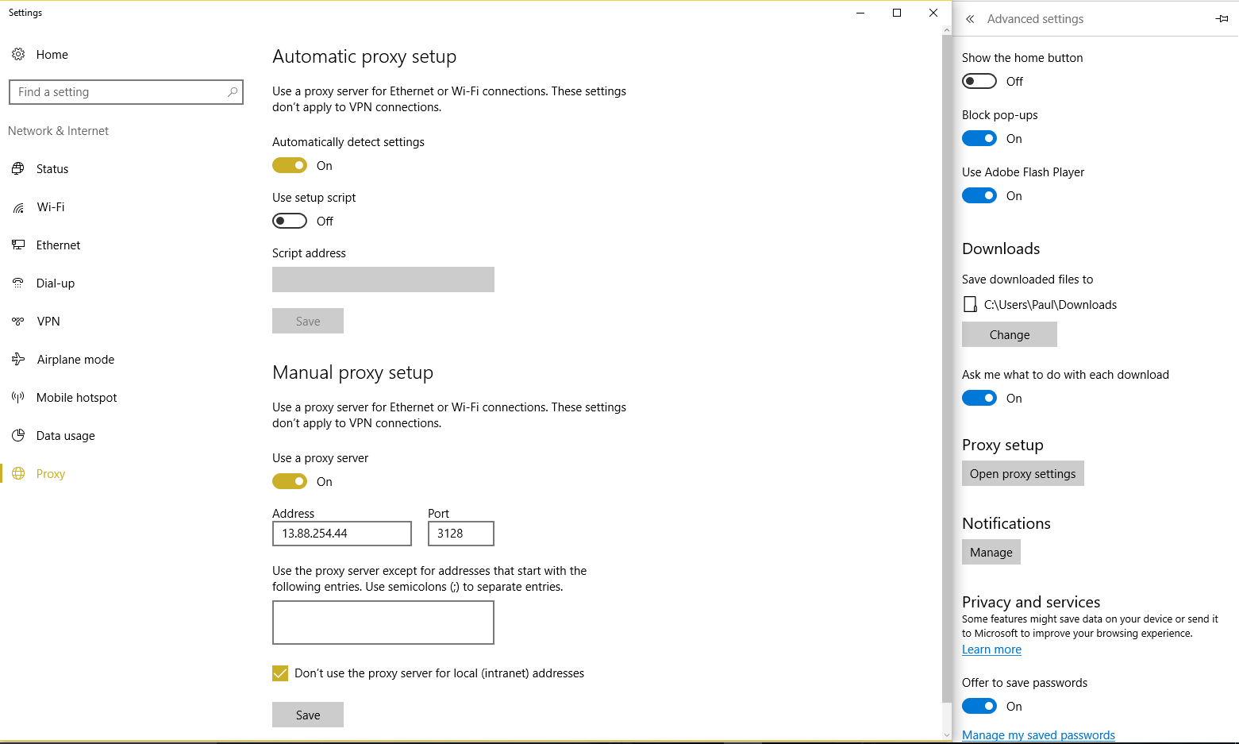This screenshot has height=744, width=1239.
Task: Click the Status globe icon
Action: (18, 168)
